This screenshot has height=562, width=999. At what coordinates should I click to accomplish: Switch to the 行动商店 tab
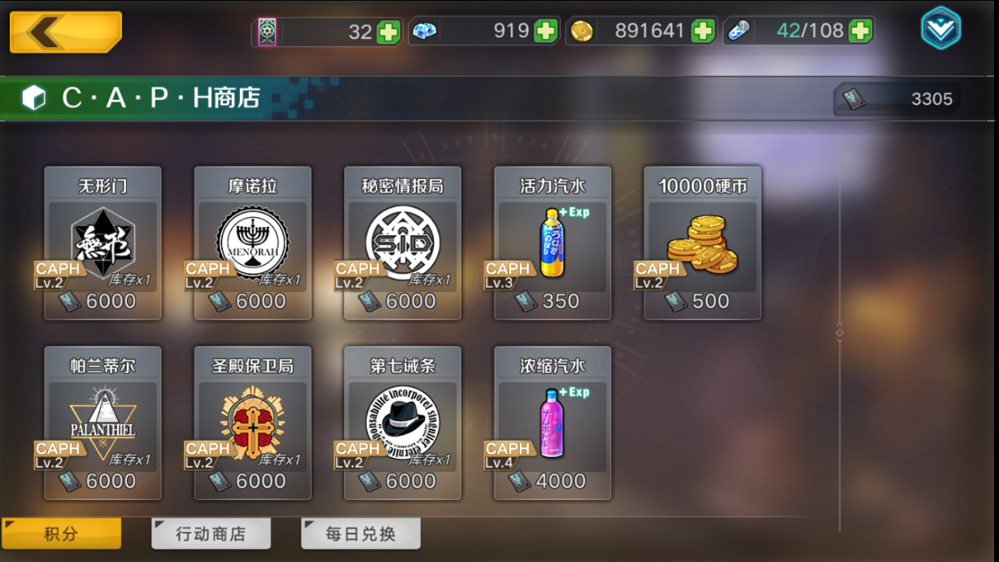[x=211, y=534]
